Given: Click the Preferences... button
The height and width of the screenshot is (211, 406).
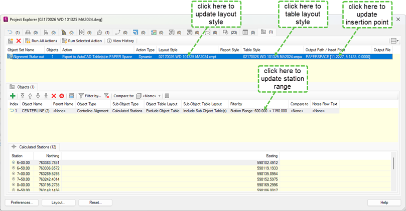Looking at the screenshot, I should pos(22,202).
